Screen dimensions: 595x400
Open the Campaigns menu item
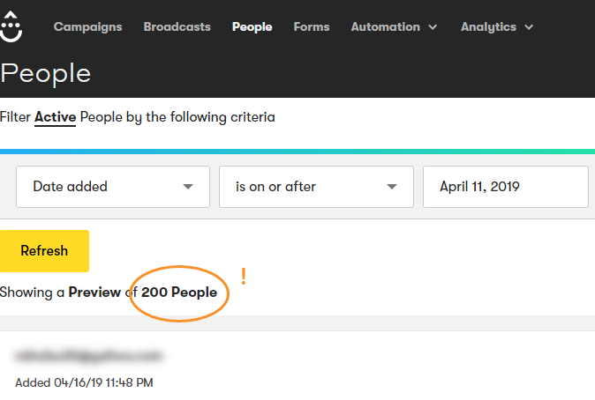point(87,27)
